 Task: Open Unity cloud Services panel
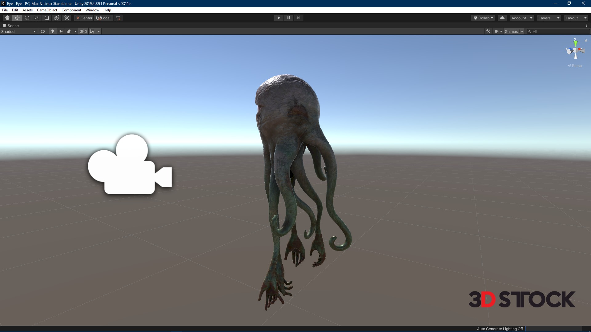tap(502, 18)
